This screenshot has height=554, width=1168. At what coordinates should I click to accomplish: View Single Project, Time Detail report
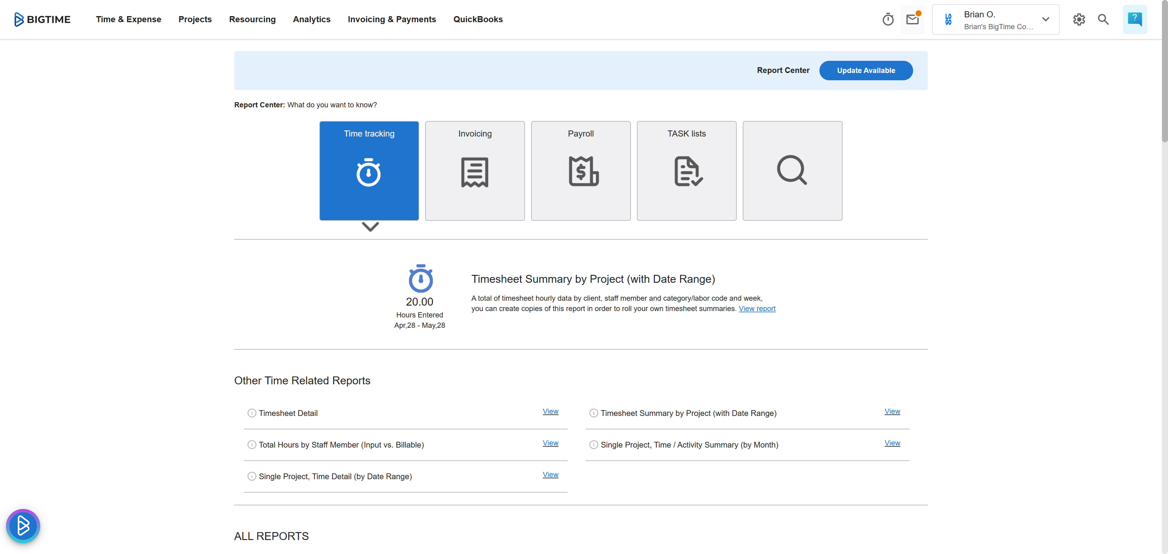(551, 475)
